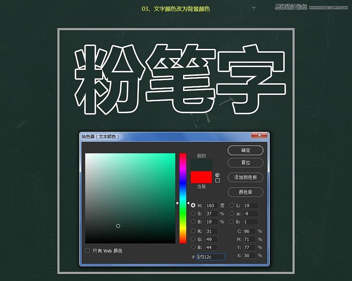Open the 颜色库 color libraries
This screenshot has width=352, height=281.
pos(245,192)
